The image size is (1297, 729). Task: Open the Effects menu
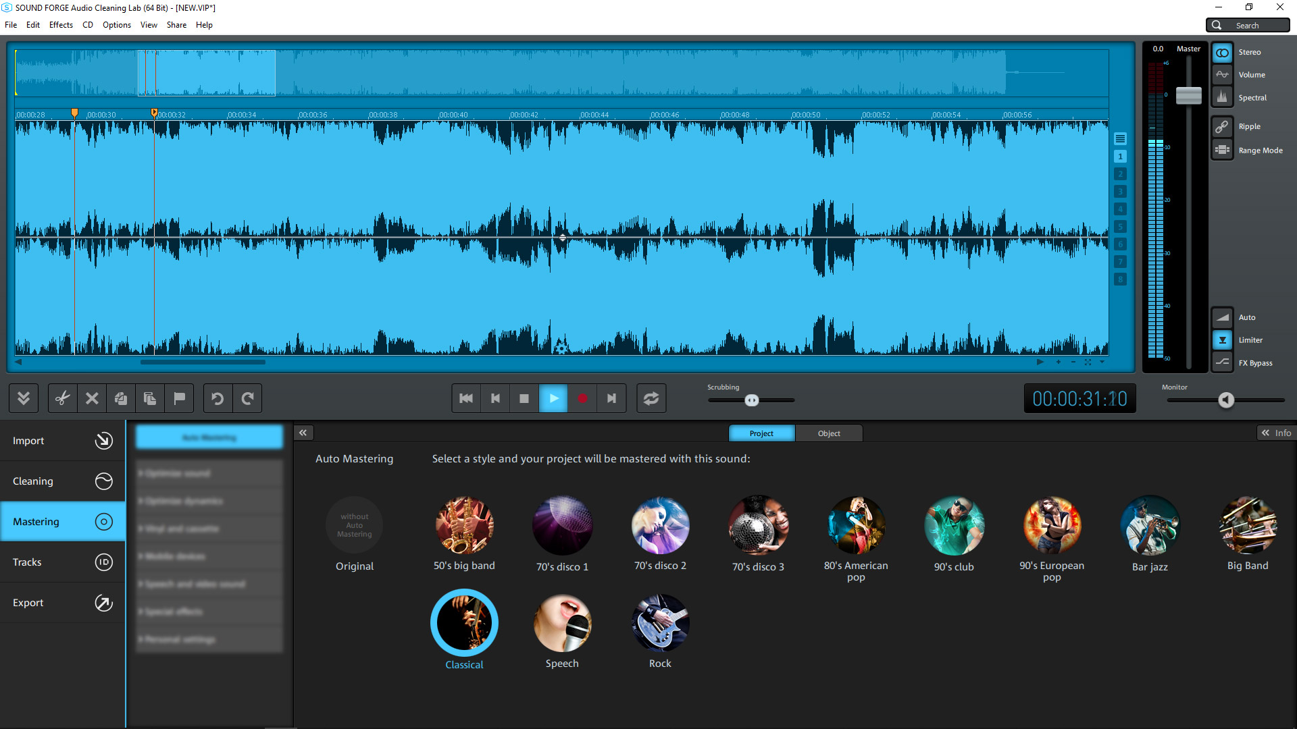click(x=61, y=25)
